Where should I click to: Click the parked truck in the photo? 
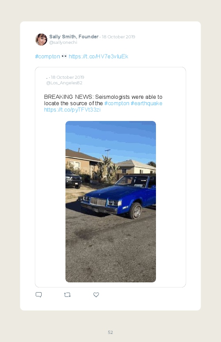coord(73,179)
